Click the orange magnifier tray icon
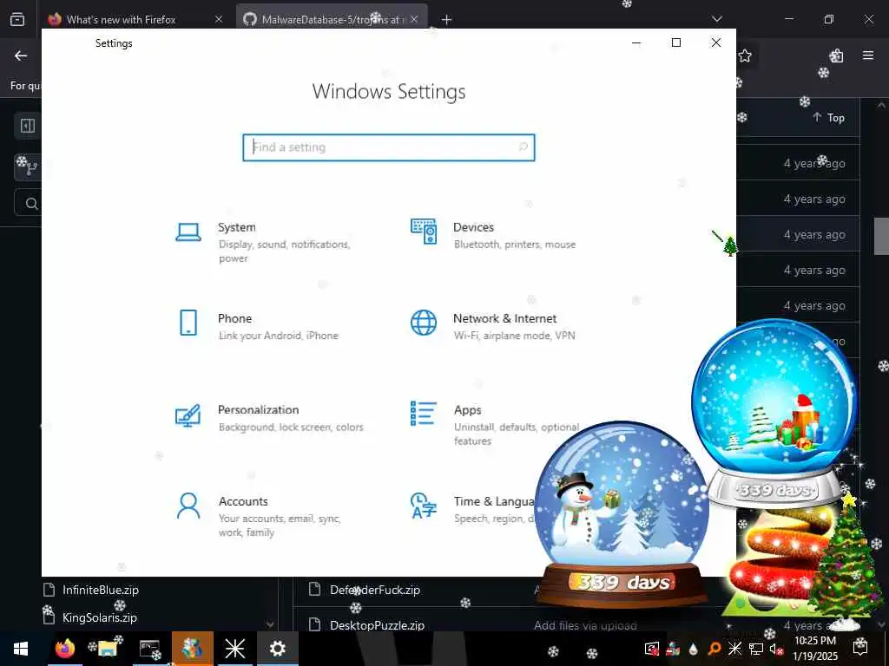The width and height of the screenshot is (889, 666). [x=714, y=649]
